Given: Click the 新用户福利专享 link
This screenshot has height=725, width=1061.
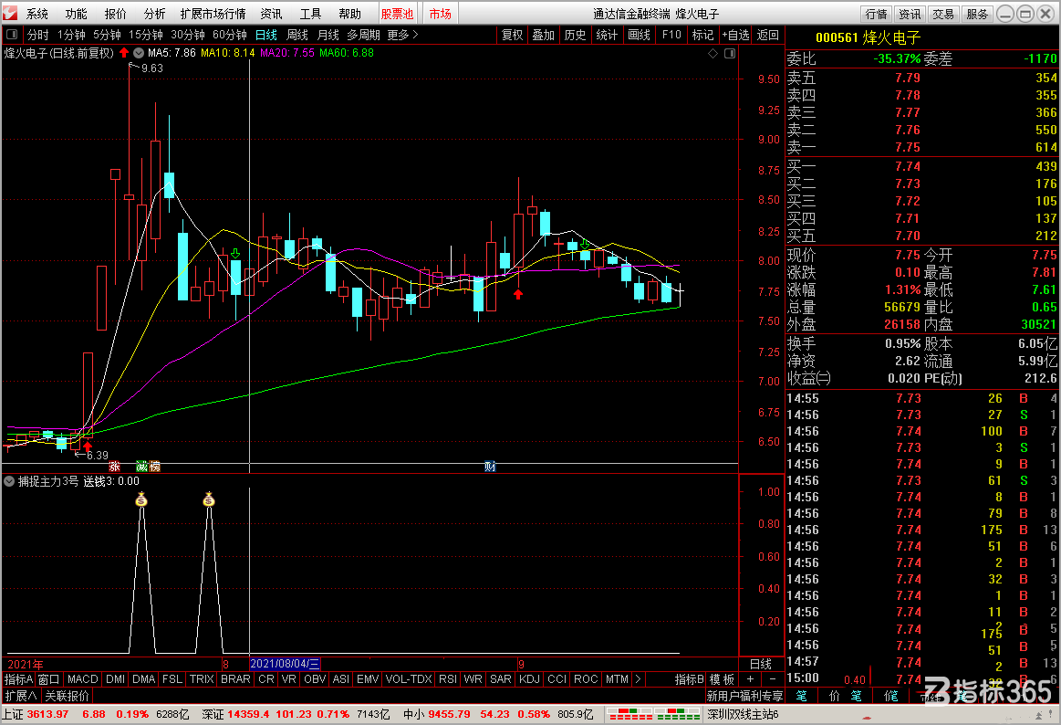Looking at the screenshot, I should [x=745, y=696].
